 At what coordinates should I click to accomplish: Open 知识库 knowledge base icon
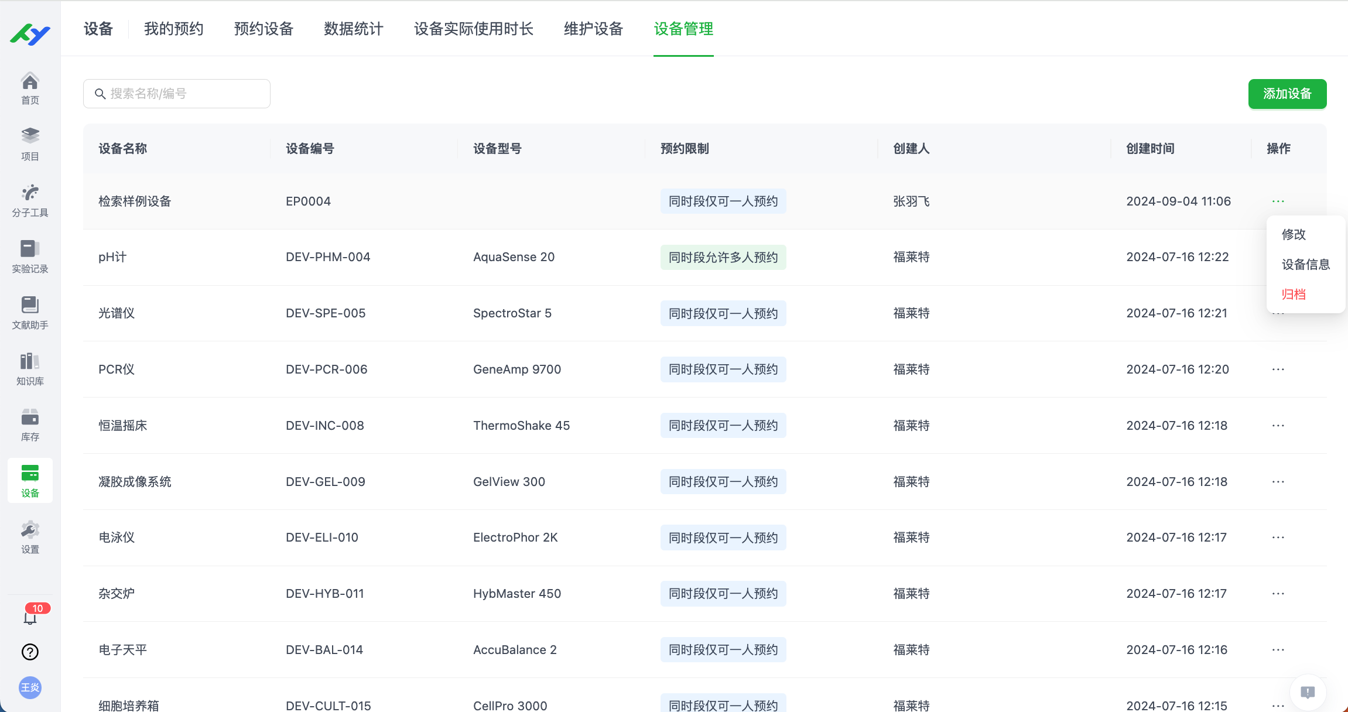click(30, 369)
